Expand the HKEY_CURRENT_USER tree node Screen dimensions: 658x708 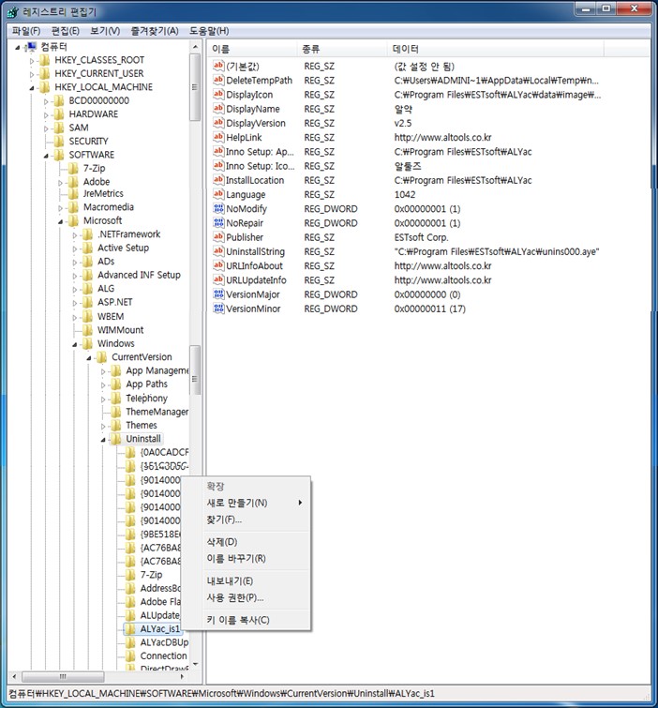pos(32,74)
